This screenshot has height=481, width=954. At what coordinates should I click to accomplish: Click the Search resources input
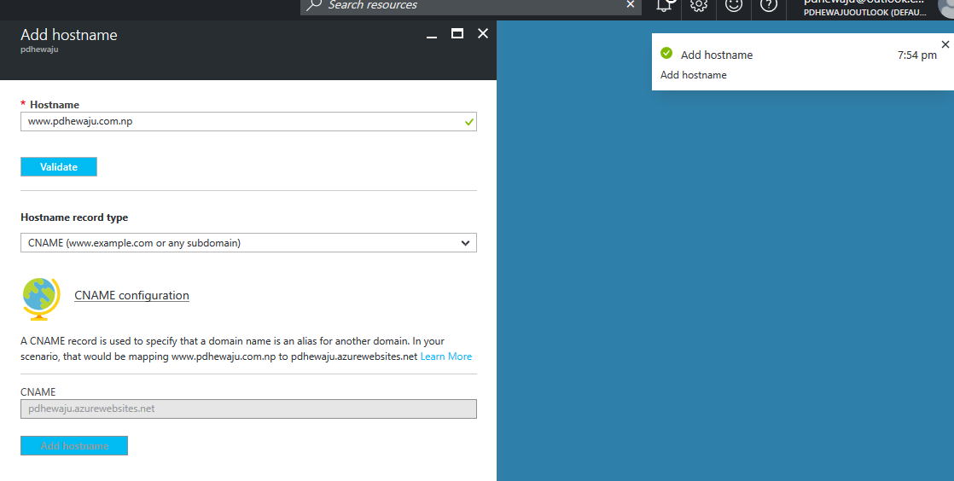click(471, 5)
